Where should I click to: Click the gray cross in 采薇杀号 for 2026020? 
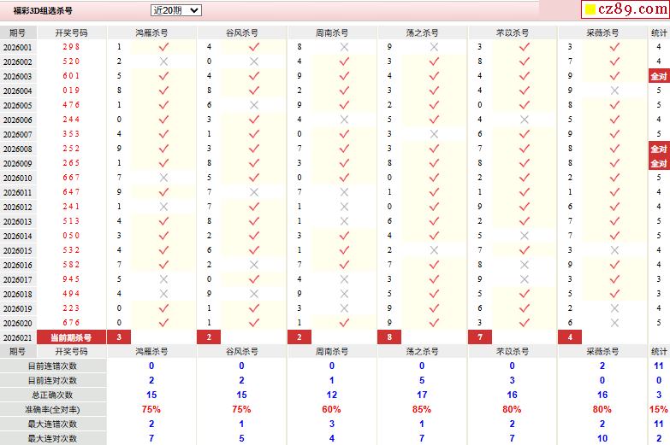[x=614, y=323]
